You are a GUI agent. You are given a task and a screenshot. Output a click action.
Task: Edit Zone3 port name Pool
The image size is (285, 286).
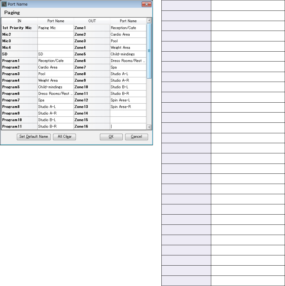128,41
